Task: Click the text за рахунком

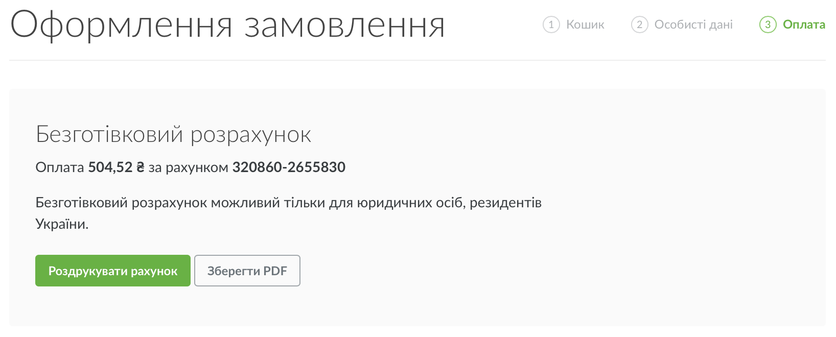Action: pos(188,167)
